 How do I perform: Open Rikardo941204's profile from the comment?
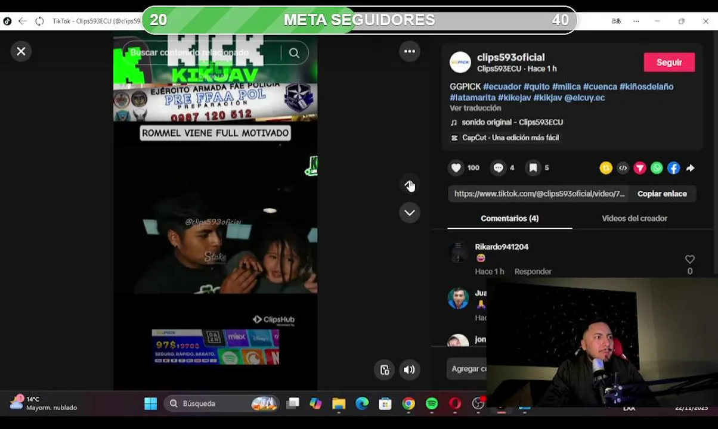502,247
